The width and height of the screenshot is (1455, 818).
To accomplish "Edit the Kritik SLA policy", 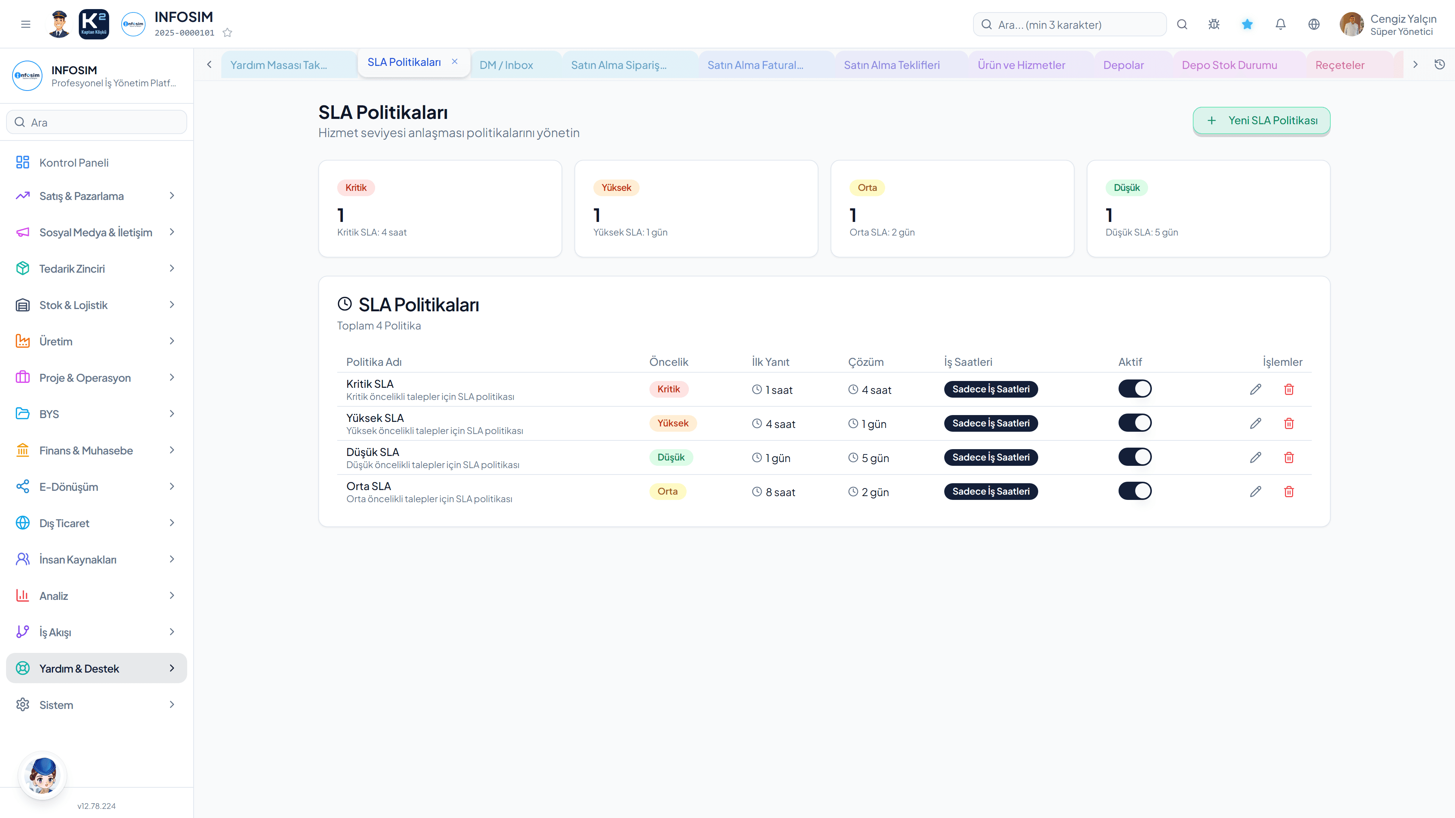I will pos(1255,390).
